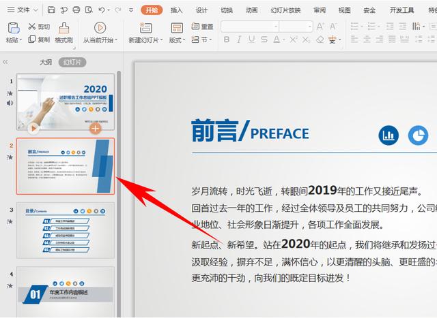The image size is (437, 318).
Task: Justify text in paragraph group
Action: tap(392, 39)
